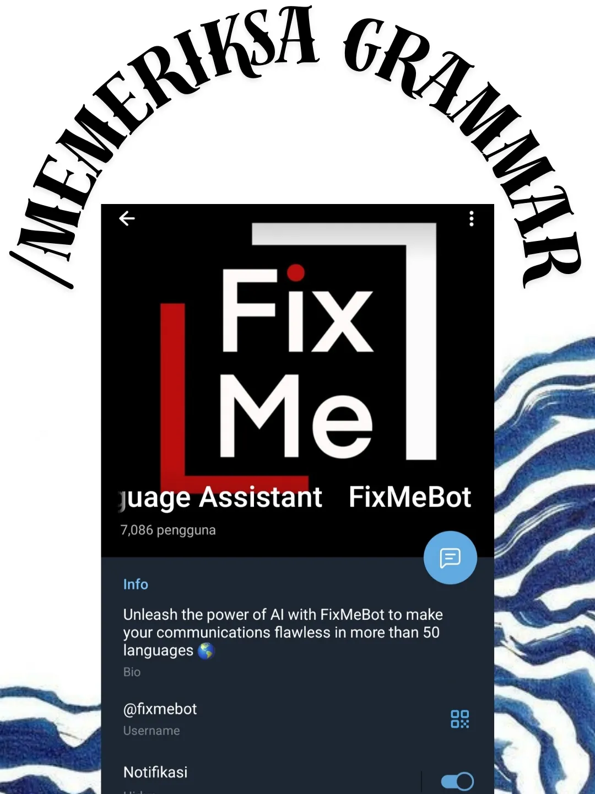Open the QR code for @fixmebot
Screen dimensions: 595x794
459,719
